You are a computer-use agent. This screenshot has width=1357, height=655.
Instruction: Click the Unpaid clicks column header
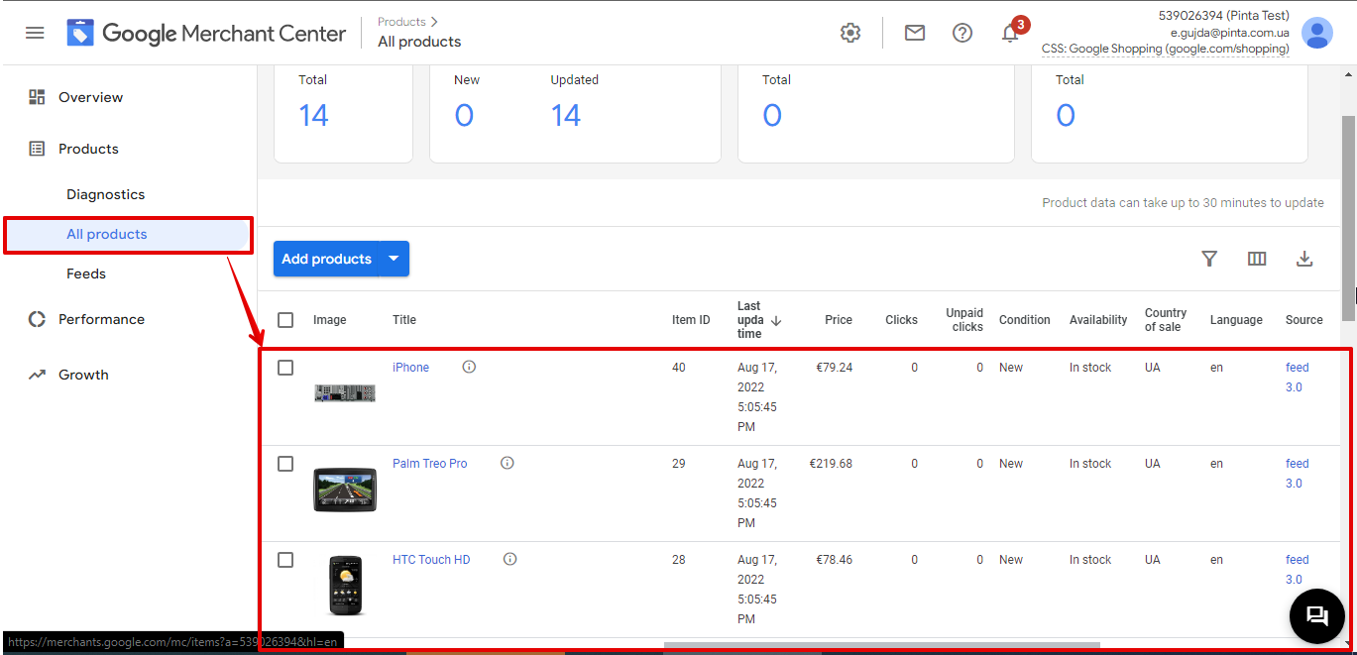point(964,320)
